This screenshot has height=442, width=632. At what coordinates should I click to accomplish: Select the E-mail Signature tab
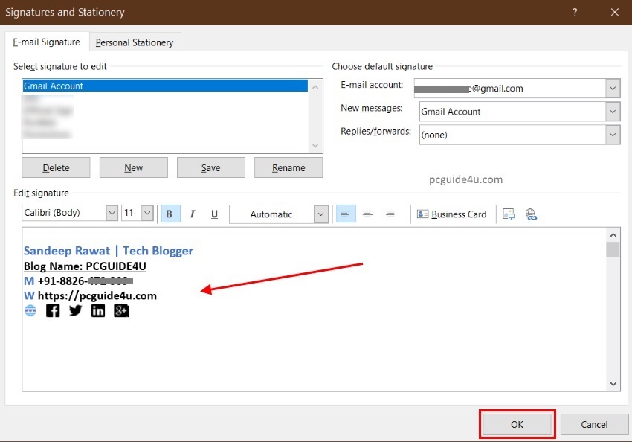[x=46, y=42]
